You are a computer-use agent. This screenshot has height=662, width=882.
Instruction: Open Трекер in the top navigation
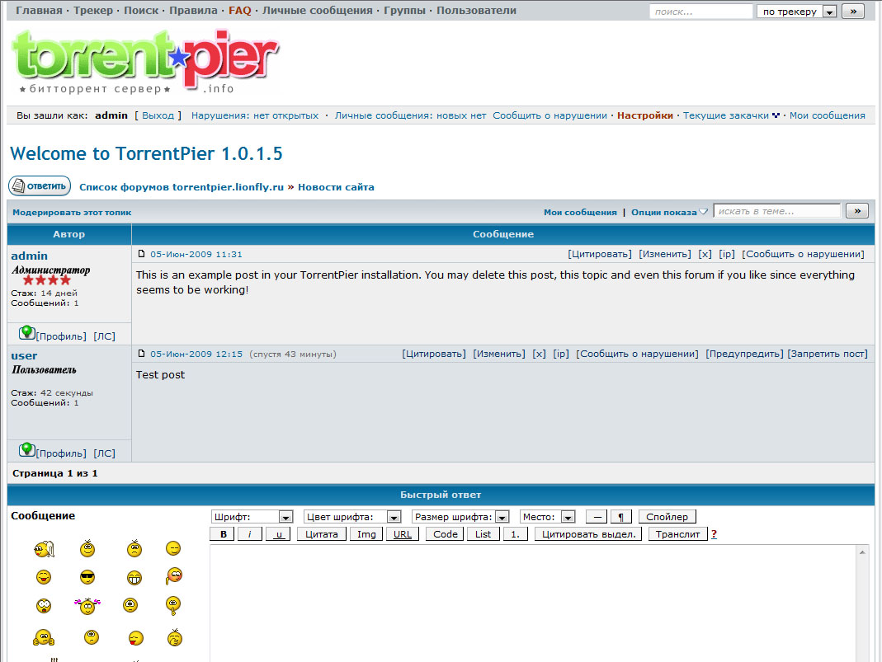(x=93, y=11)
